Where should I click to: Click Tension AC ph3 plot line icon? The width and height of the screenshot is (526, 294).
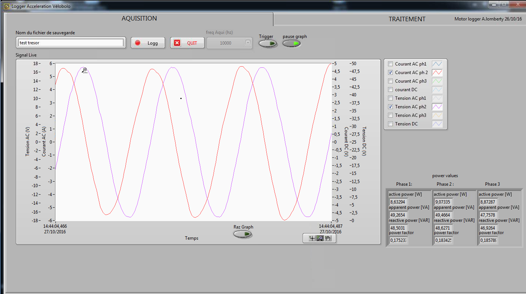coord(437,115)
